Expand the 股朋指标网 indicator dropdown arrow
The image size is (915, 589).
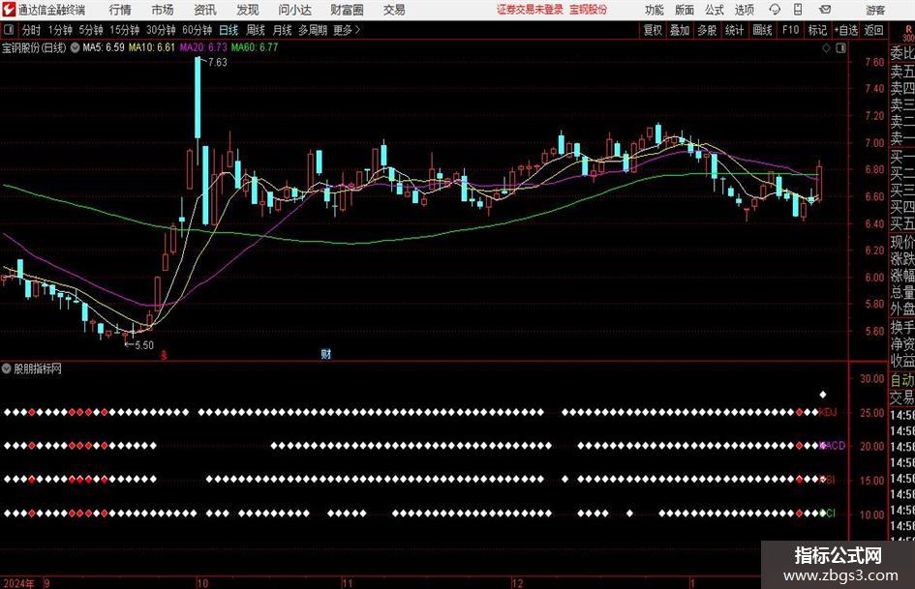[x=7, y=368]
